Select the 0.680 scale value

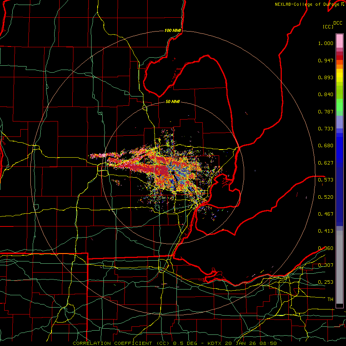click(326, 146)
